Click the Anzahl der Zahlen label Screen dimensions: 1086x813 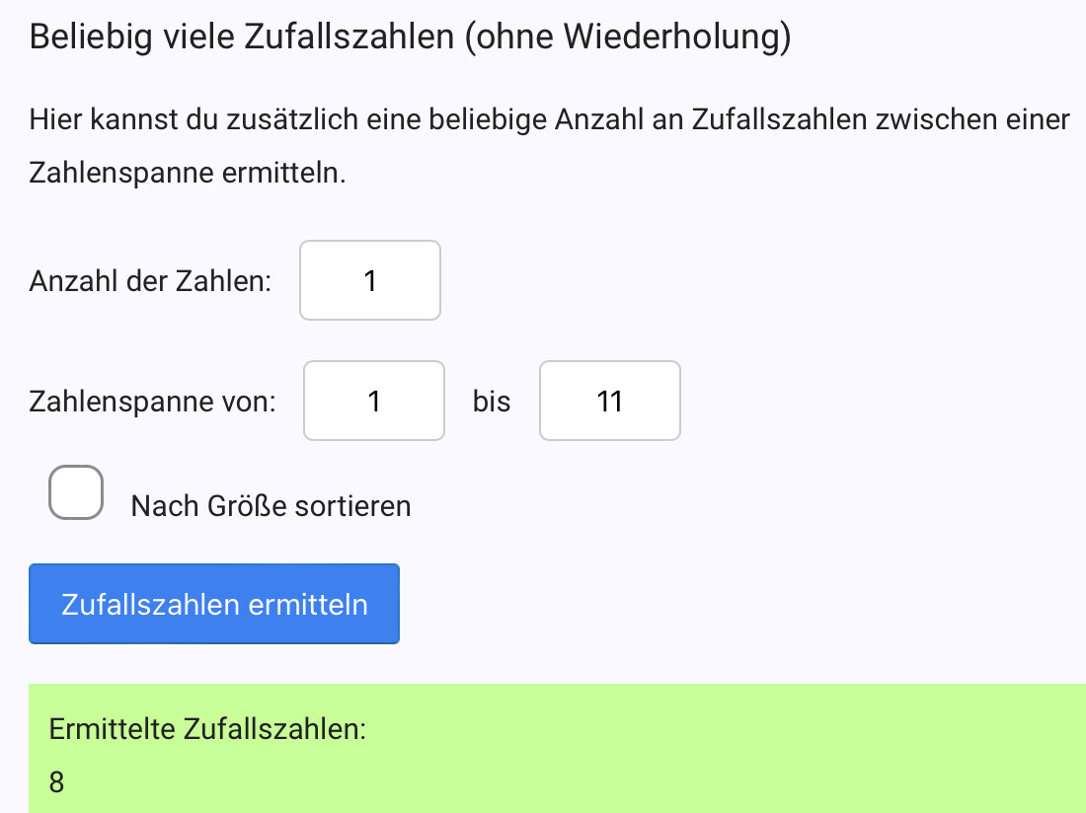tap(150, 281)
